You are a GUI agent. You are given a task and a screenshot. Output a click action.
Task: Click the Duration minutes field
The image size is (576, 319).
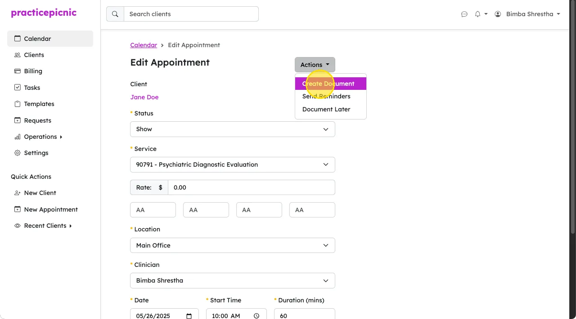click(305, 314)
